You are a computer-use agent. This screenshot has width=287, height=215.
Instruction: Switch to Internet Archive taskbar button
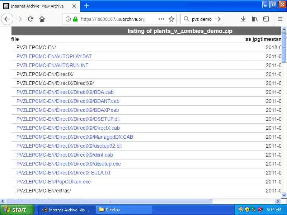tap(66, 210)
